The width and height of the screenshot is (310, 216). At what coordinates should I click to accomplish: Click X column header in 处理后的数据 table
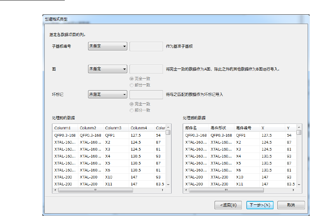(x=272, y=128)
